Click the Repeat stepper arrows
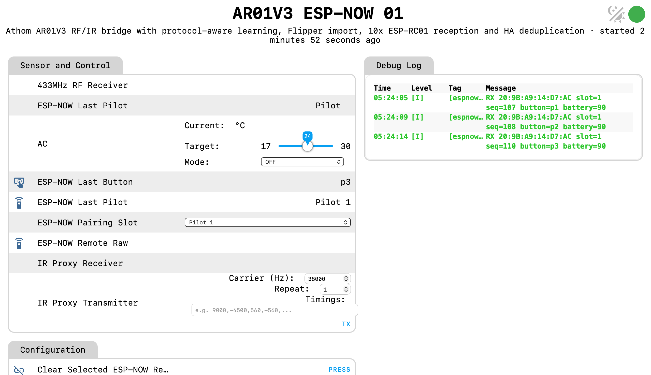The image size is (651, 375). (x=346, y=290)
